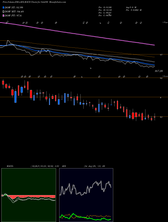Click the 167.20 value below the EMA chart
Screen dimensions: 168x222
(x=159, y=71)
